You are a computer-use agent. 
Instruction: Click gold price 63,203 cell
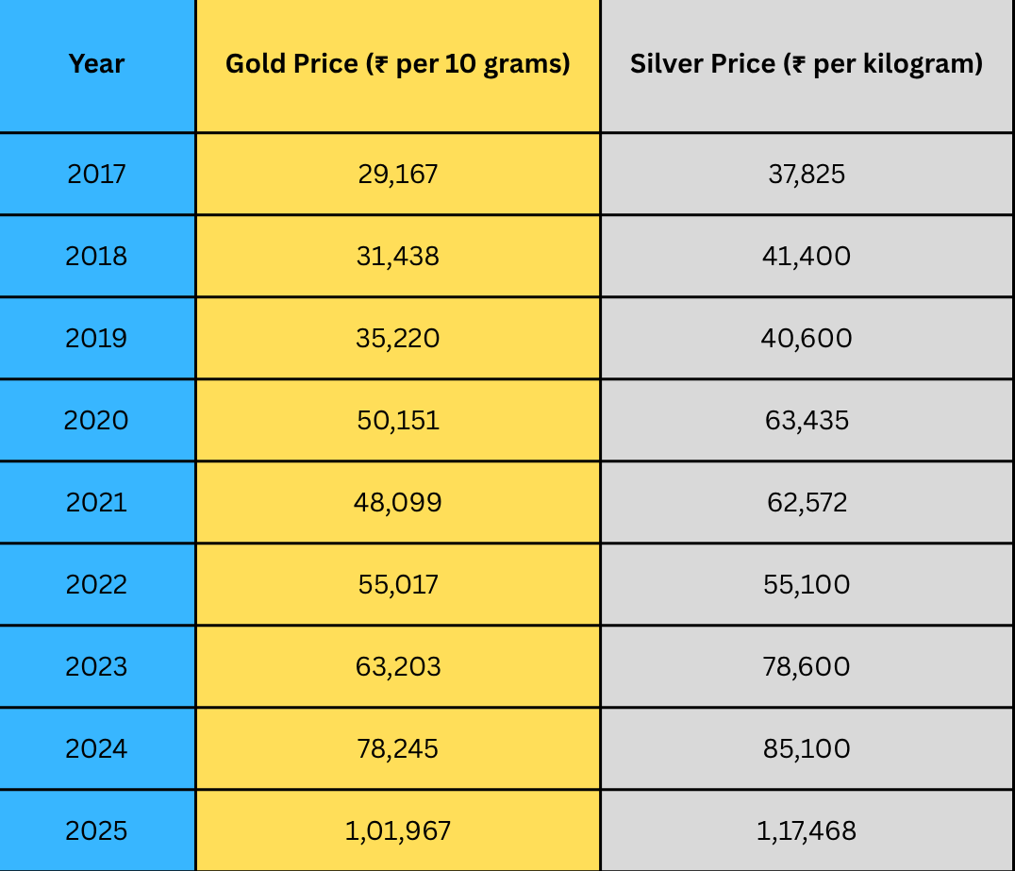tap(398, 666)
